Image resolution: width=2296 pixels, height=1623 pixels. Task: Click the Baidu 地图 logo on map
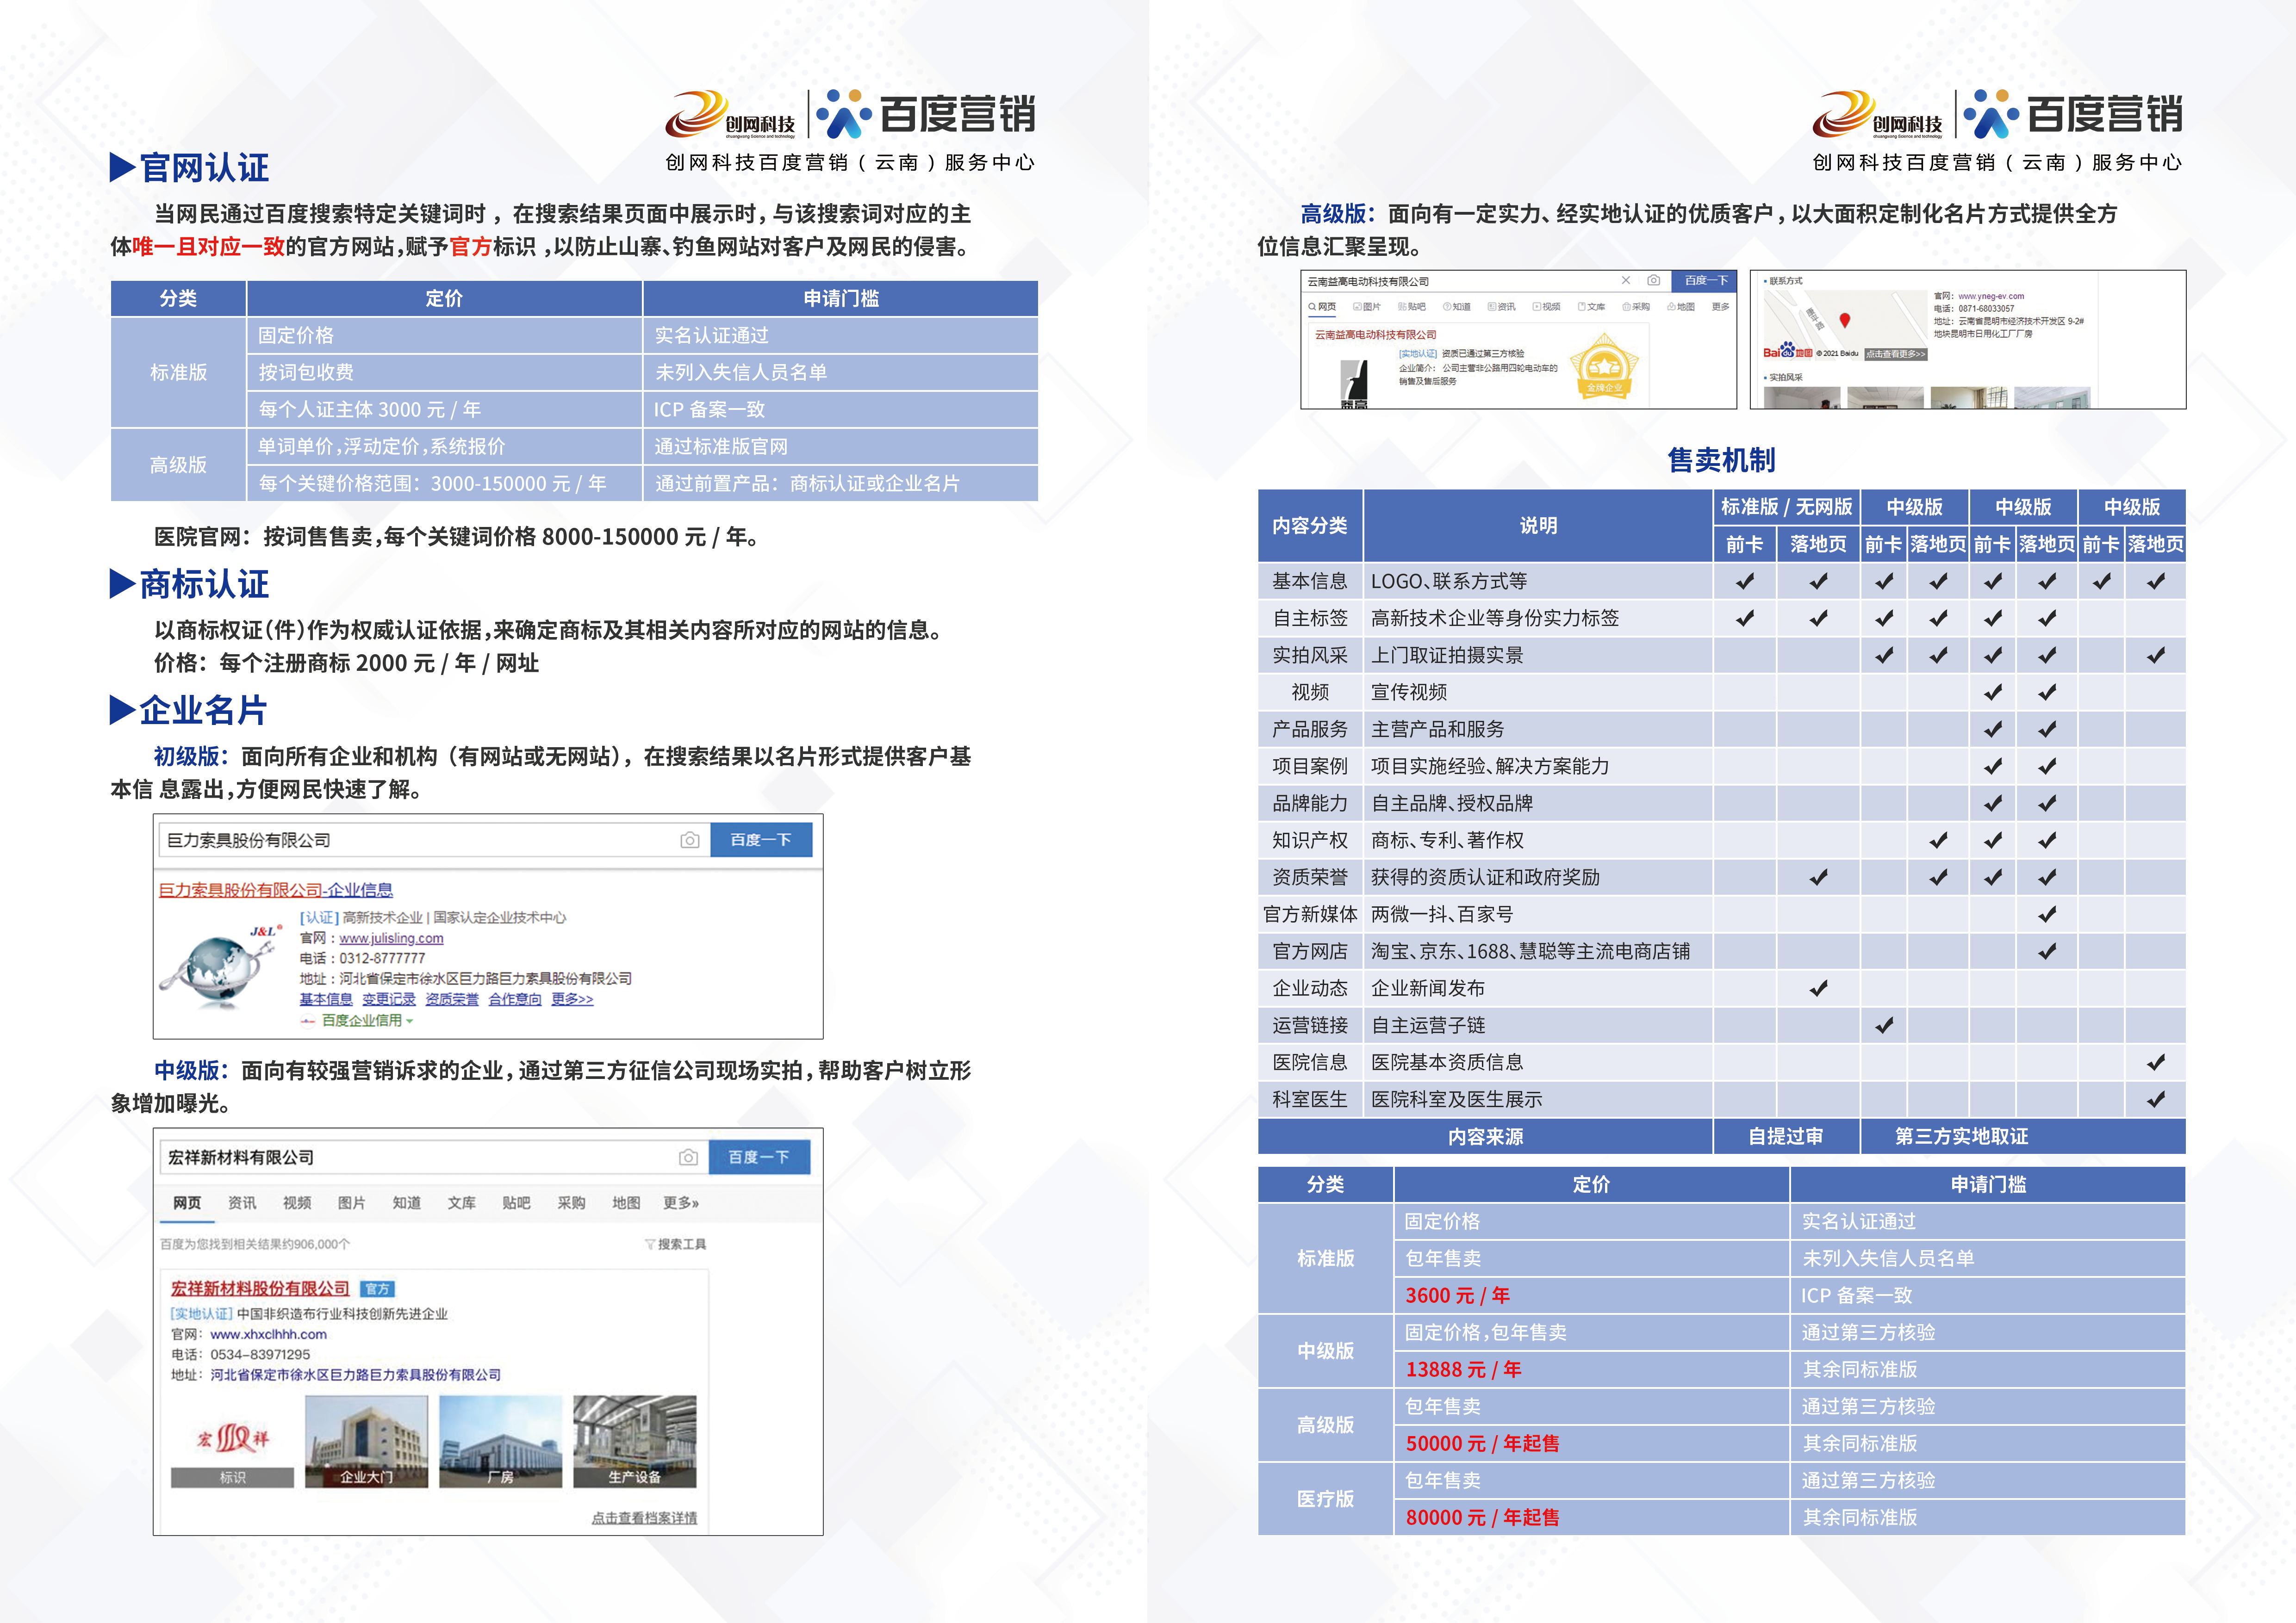(1788, 351)
